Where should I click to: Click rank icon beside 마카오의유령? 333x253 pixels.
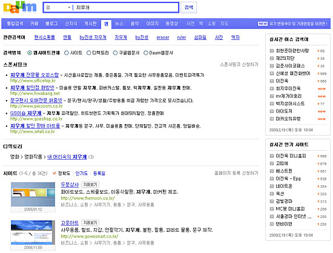[272, 119]
